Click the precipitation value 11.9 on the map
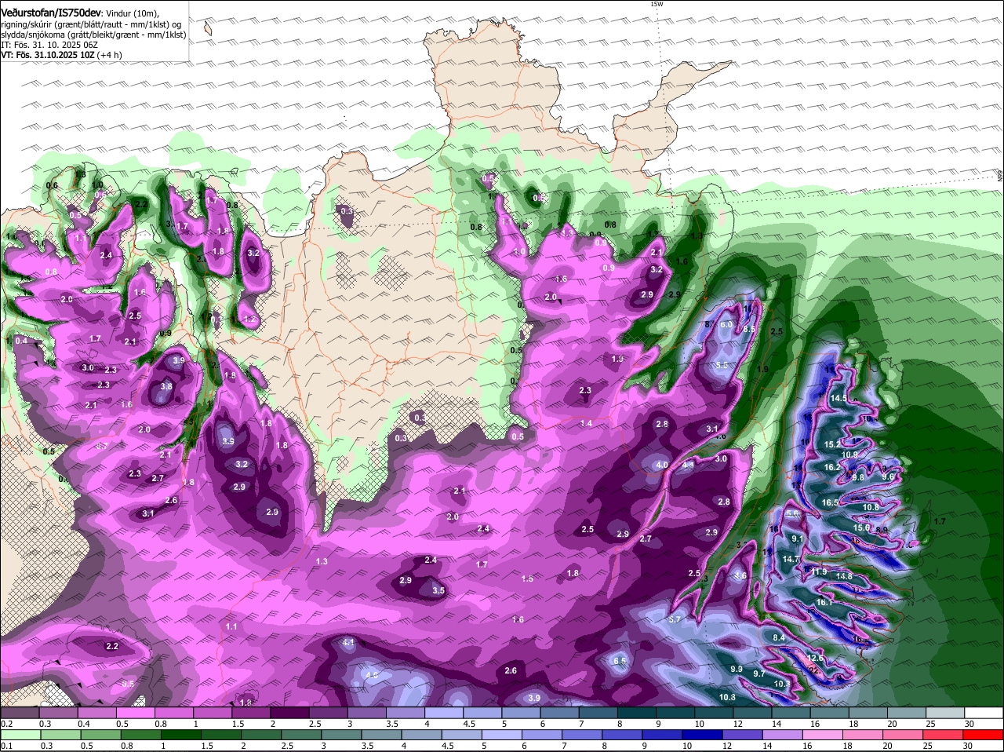The height and width of the screenshot is (752, 1004). (x=819, y=571)
